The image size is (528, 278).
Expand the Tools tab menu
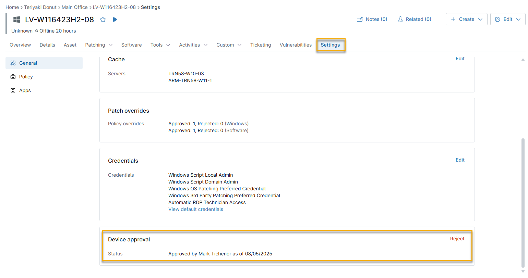[160, 45]
